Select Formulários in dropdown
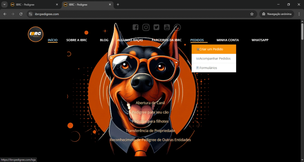The width and height of the screenshot is (304, 162). [x=214, y=68]
